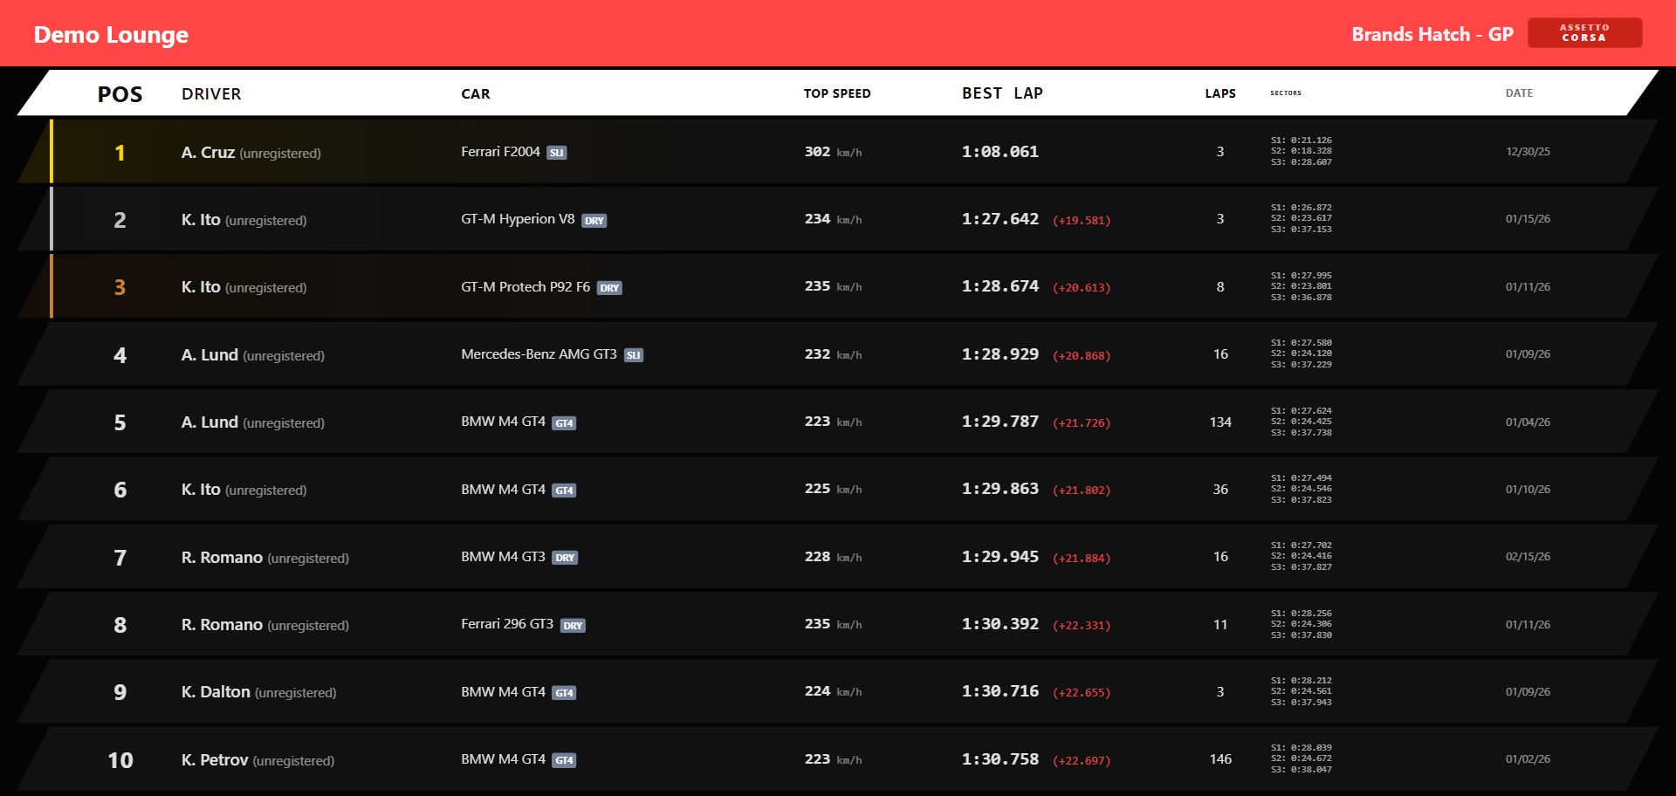The height and width of the screenshot is (796, 1676).
Task: Click R. Romano in the Ferrari 296 GT3 row
Action: (x=222, y=625)
